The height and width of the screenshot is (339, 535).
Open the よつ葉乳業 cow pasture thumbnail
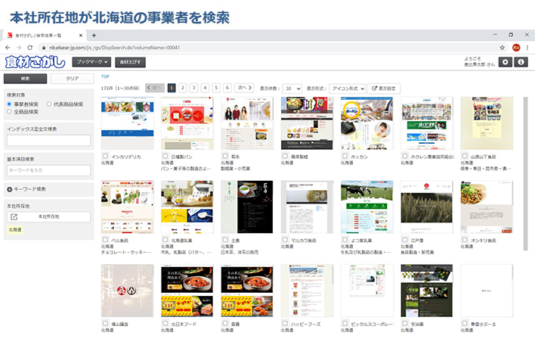tap(366, 207)
